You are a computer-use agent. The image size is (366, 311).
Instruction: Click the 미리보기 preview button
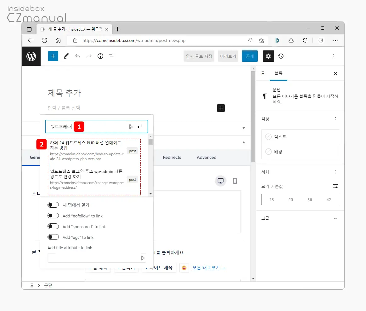point(228,56)
